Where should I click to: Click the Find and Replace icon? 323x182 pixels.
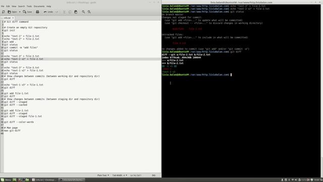click(89, 12)
